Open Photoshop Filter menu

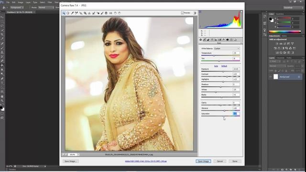coord(50,2)
